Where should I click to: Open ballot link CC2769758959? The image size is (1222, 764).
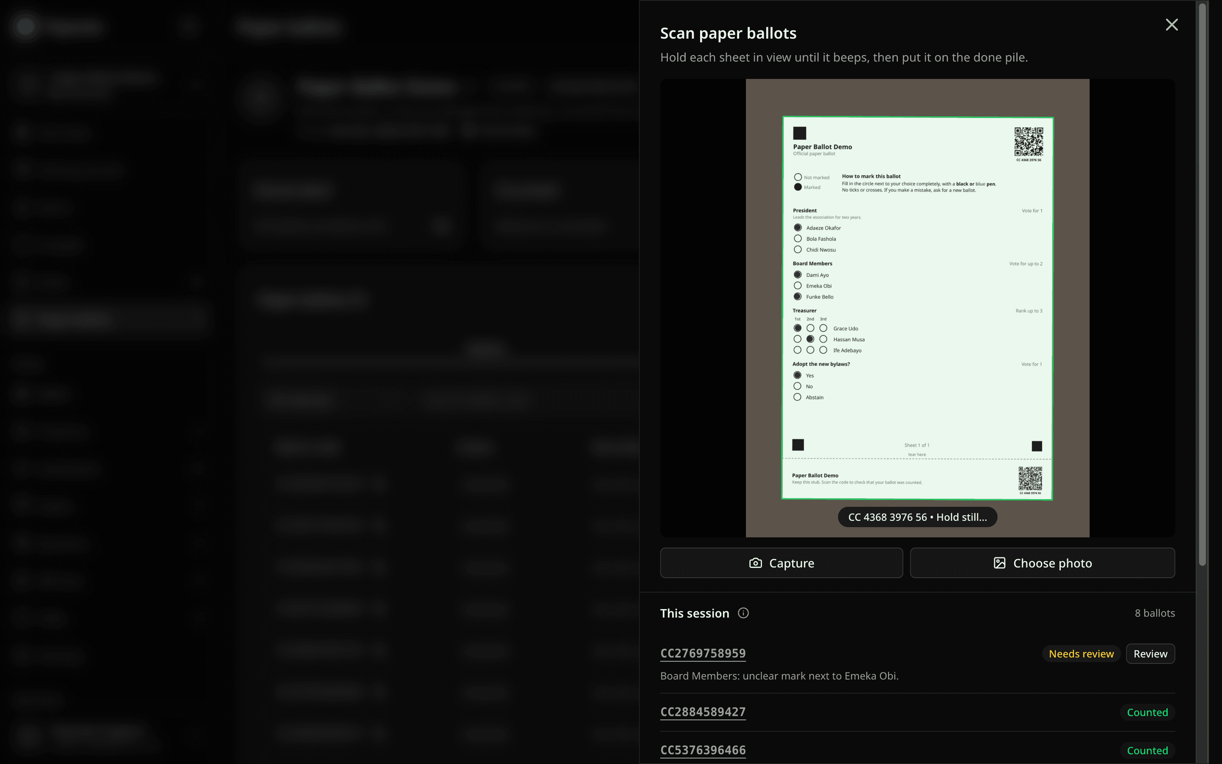coord(703,653)
